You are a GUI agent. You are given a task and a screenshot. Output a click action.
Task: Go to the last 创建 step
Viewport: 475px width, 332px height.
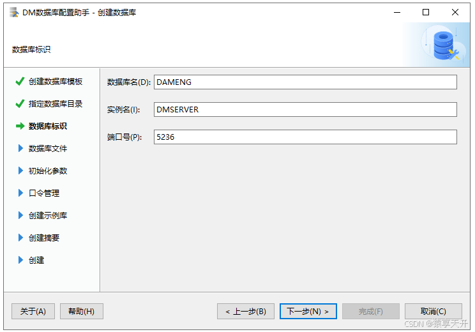tap(36, 260)
